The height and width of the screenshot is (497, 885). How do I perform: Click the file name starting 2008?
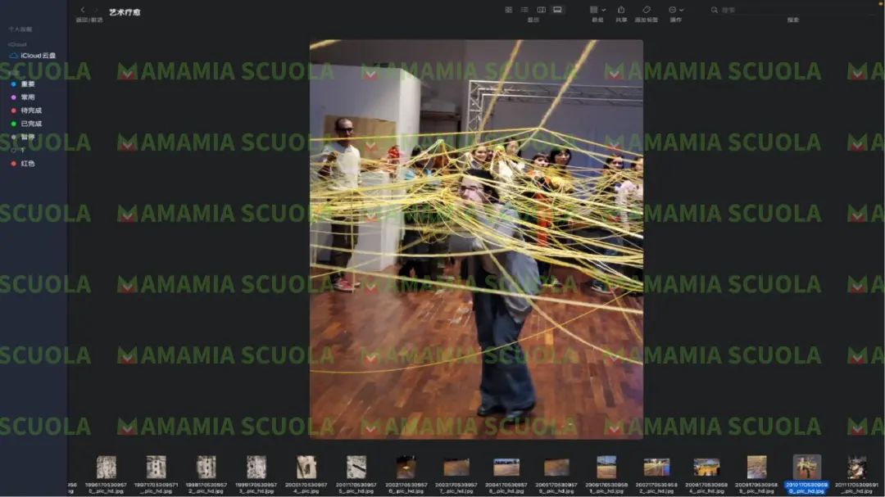706,488
